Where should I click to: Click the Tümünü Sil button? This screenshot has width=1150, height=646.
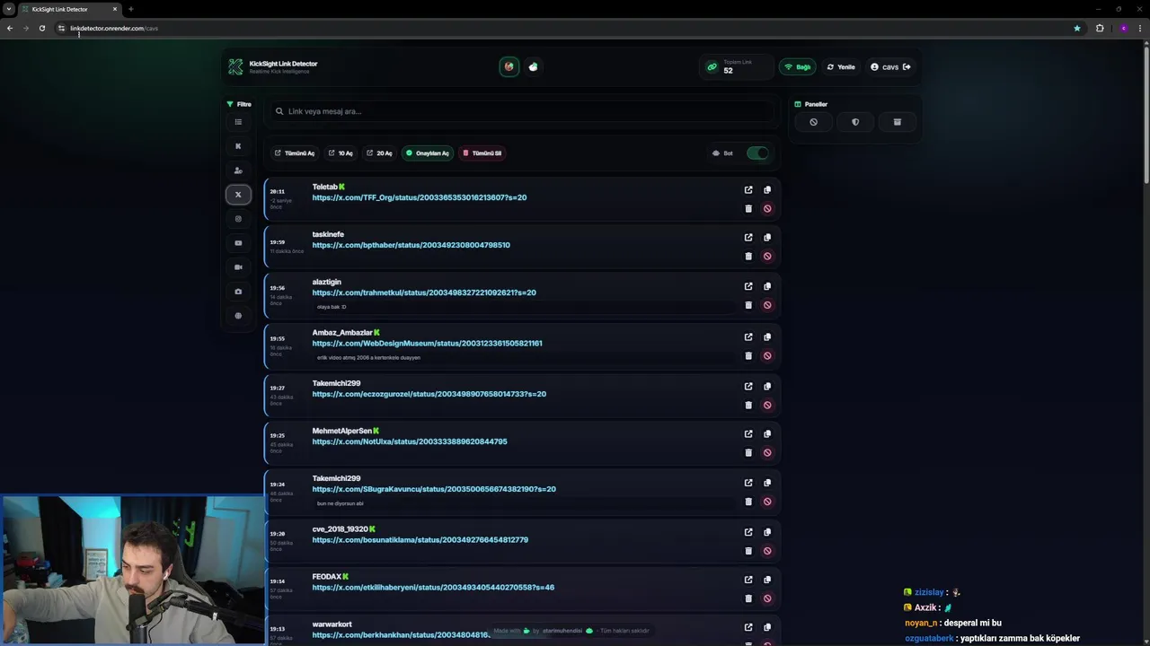click(482, 153)
